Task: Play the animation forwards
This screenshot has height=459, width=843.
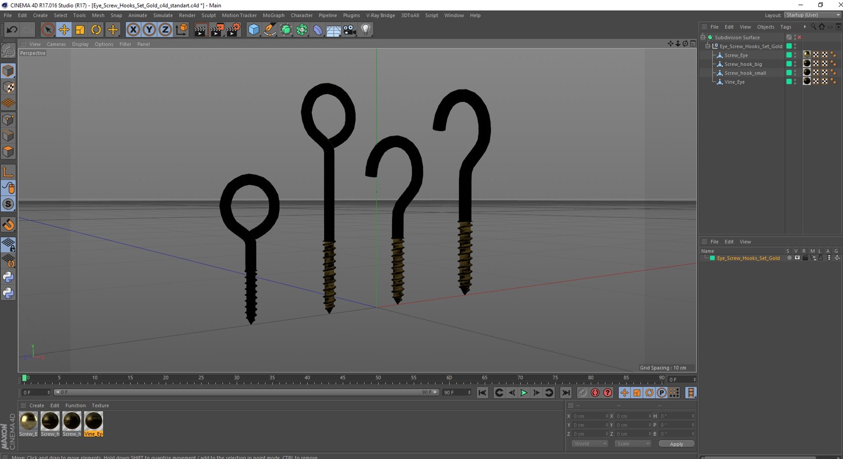Action: (524, 393)
